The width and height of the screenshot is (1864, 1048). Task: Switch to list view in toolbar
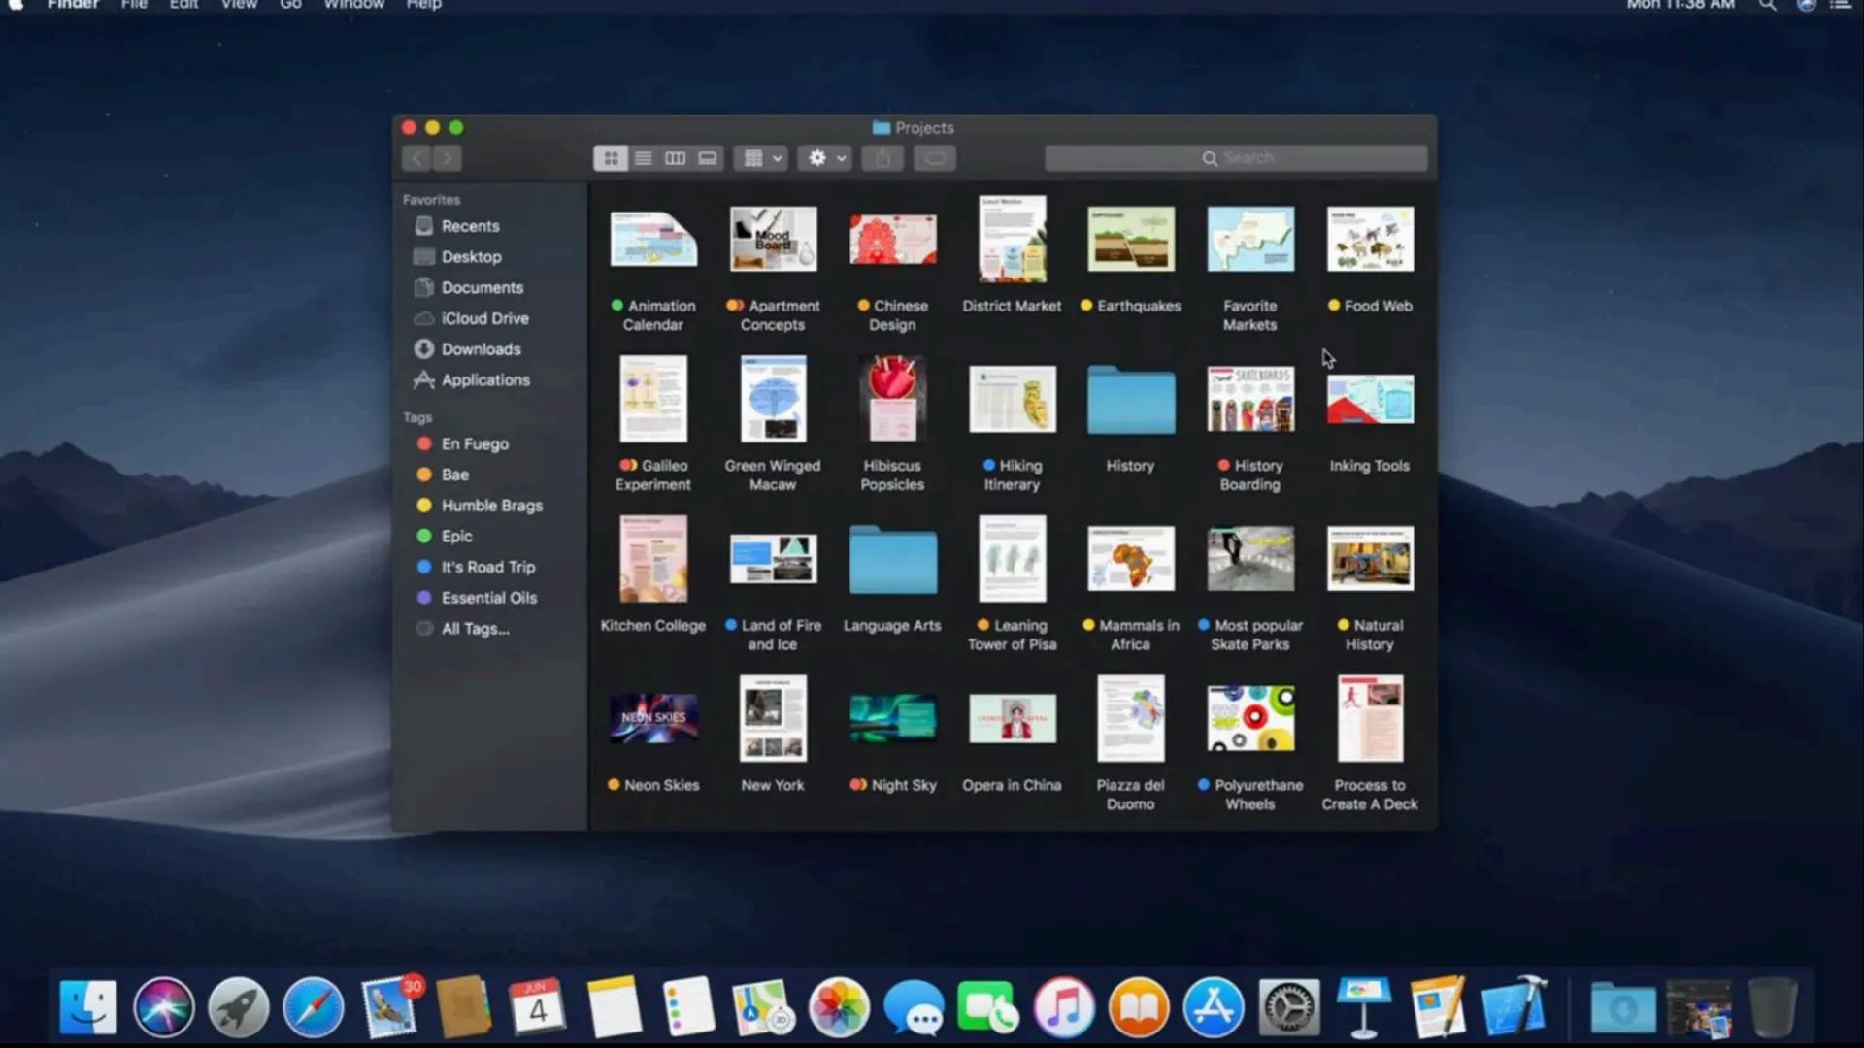[643, 158]
